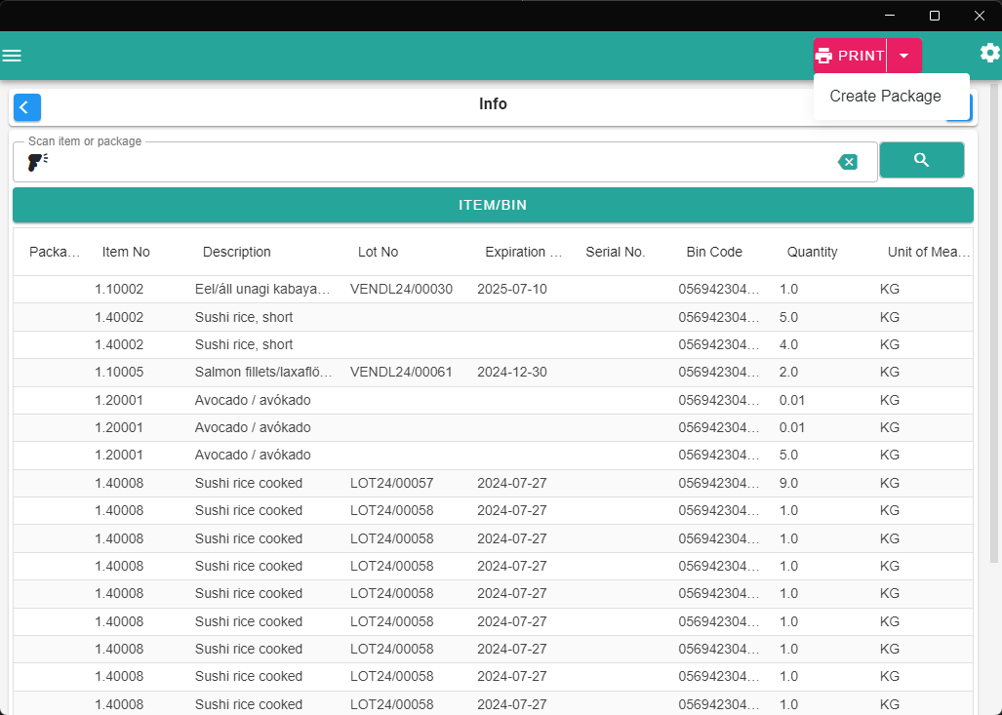The height and width of the screenshot is (715, 1002).
Task: Focus the Scan item or package field
Action: (441, 162)
